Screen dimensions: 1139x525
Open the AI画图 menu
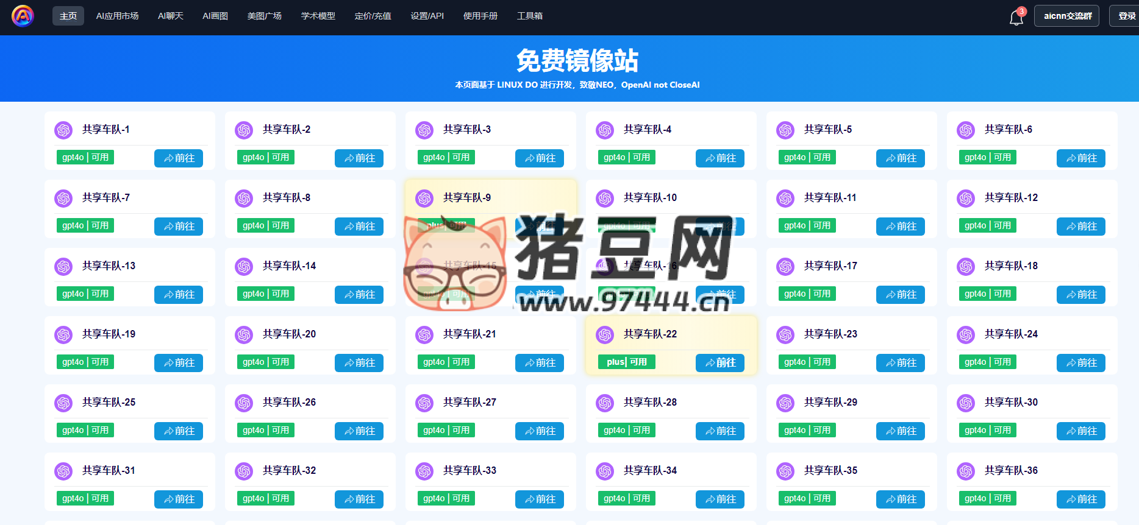215,16
